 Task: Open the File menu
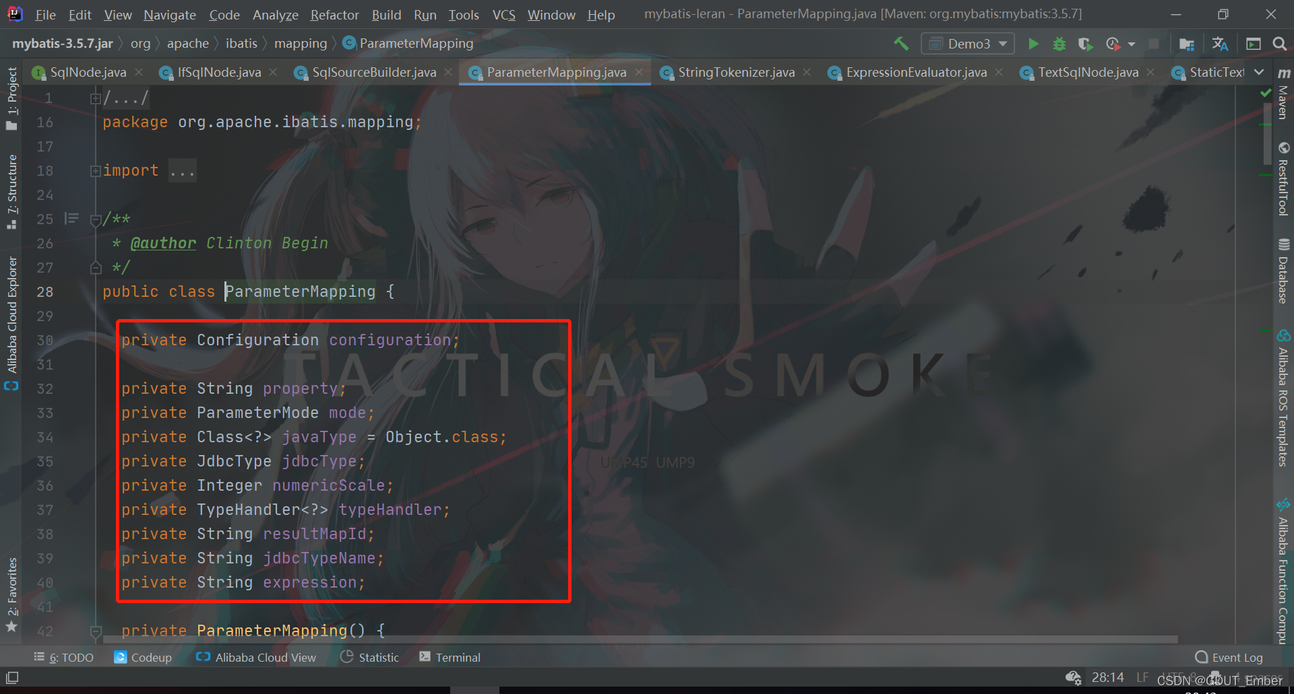(x=45, y=14)
